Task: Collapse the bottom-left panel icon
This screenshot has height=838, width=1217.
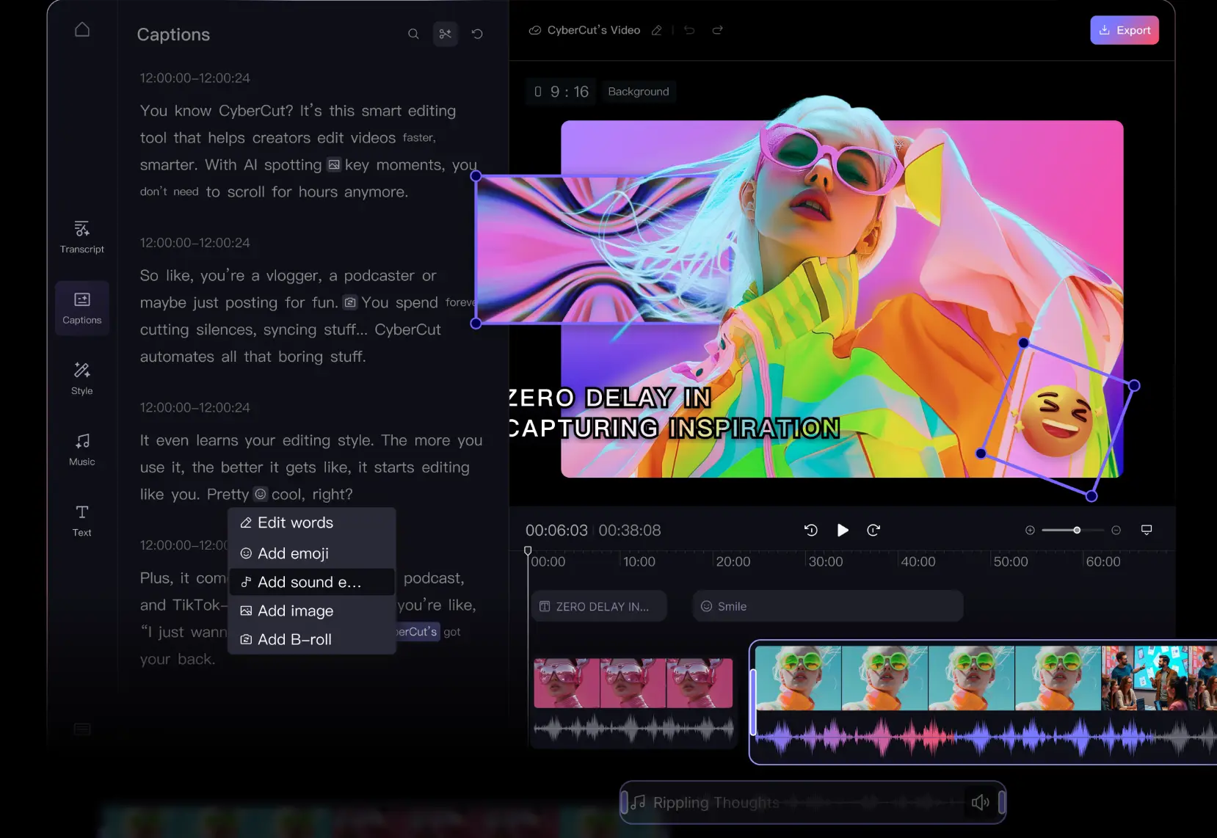Action: pos(81,729)
